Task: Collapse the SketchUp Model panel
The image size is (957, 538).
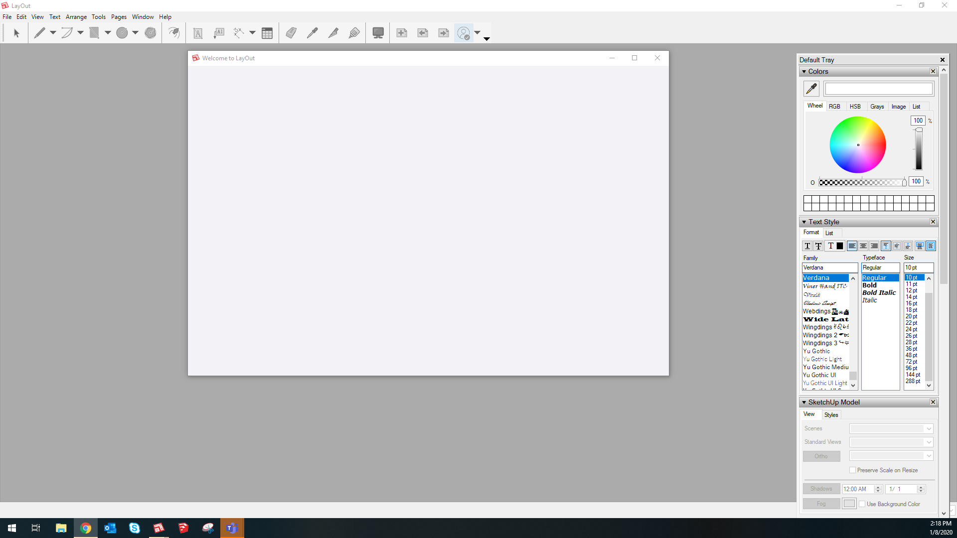Action: pyautogui.click(x=804, y=403)
